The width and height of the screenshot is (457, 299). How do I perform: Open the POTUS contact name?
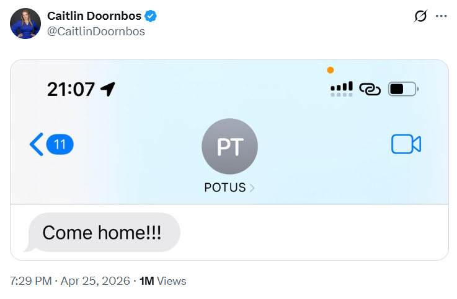click(225, 188)
